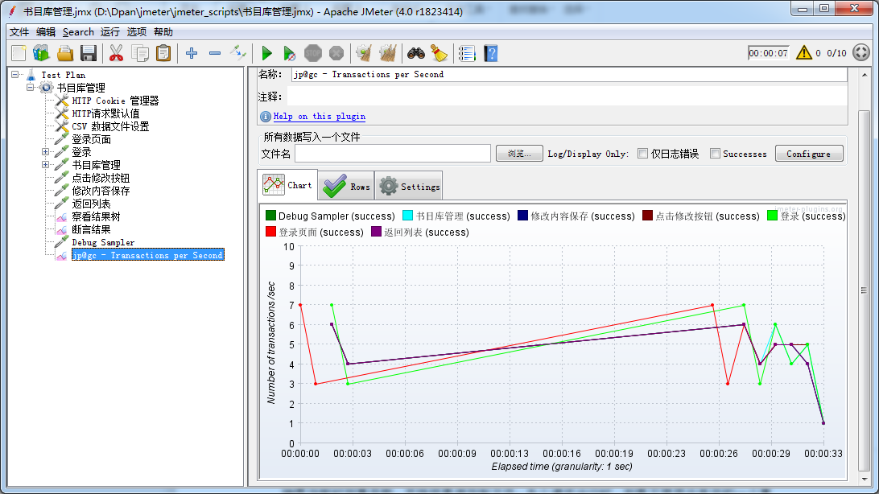879x494 pixels.
Task: Click the 返回列表 purple legend swatch
Action: tap(376, 232)
